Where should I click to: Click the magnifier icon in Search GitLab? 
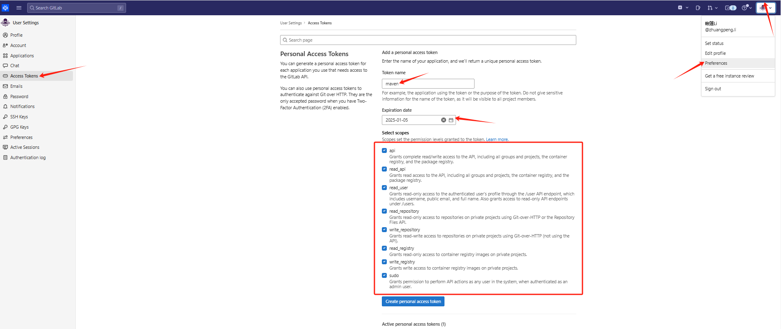[32, 8]
